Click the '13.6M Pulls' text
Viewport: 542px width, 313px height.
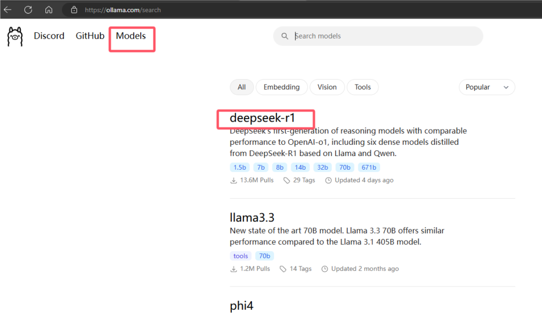click(x=257, y=180)
